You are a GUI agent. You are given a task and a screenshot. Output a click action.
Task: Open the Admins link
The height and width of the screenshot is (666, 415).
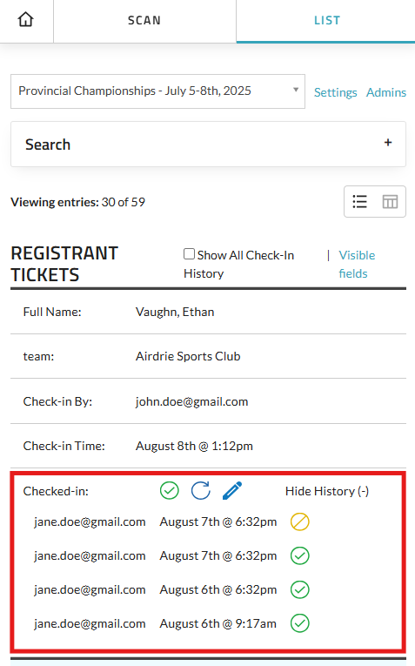[386, 92]
